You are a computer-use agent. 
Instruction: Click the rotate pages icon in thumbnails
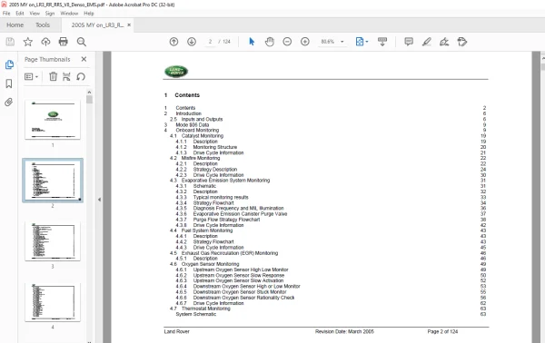(81, 76)
